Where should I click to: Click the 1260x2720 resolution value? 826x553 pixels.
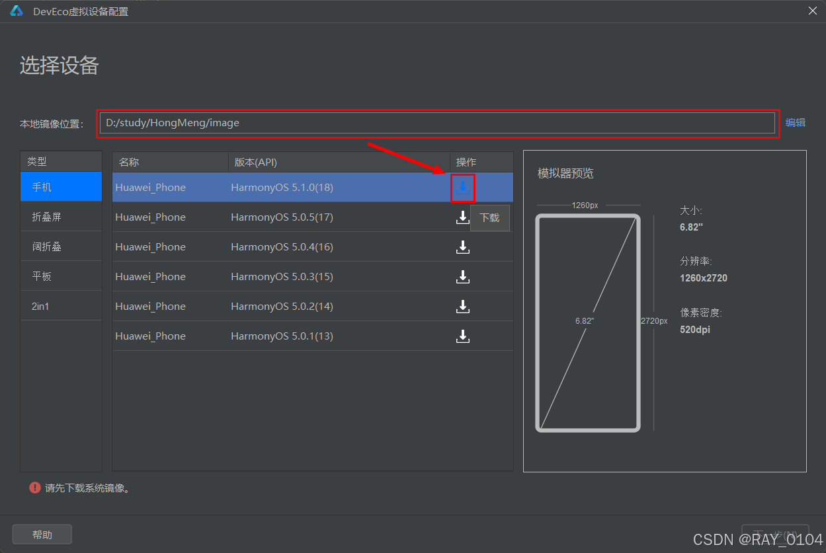pos(704,278)
